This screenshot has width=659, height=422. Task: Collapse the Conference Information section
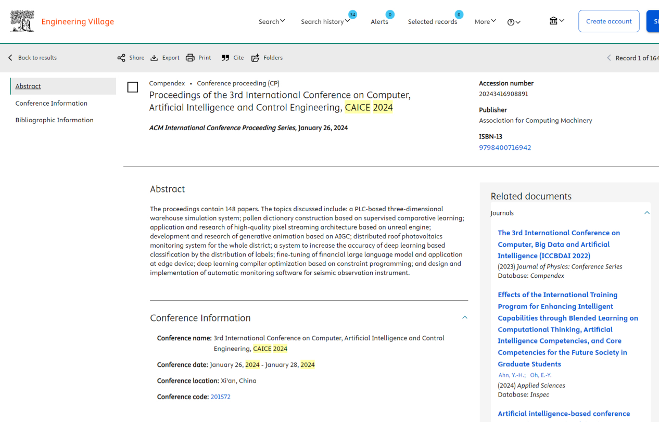click(x=465, y=317)
